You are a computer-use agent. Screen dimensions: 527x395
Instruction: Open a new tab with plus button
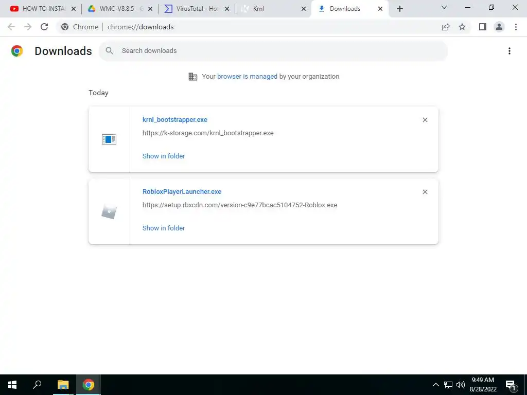tap(399, 9)
